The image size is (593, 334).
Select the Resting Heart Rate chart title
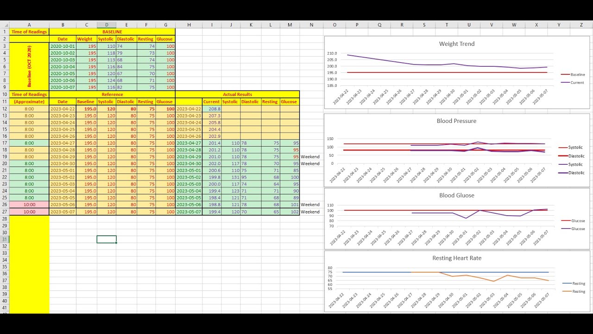457,258
